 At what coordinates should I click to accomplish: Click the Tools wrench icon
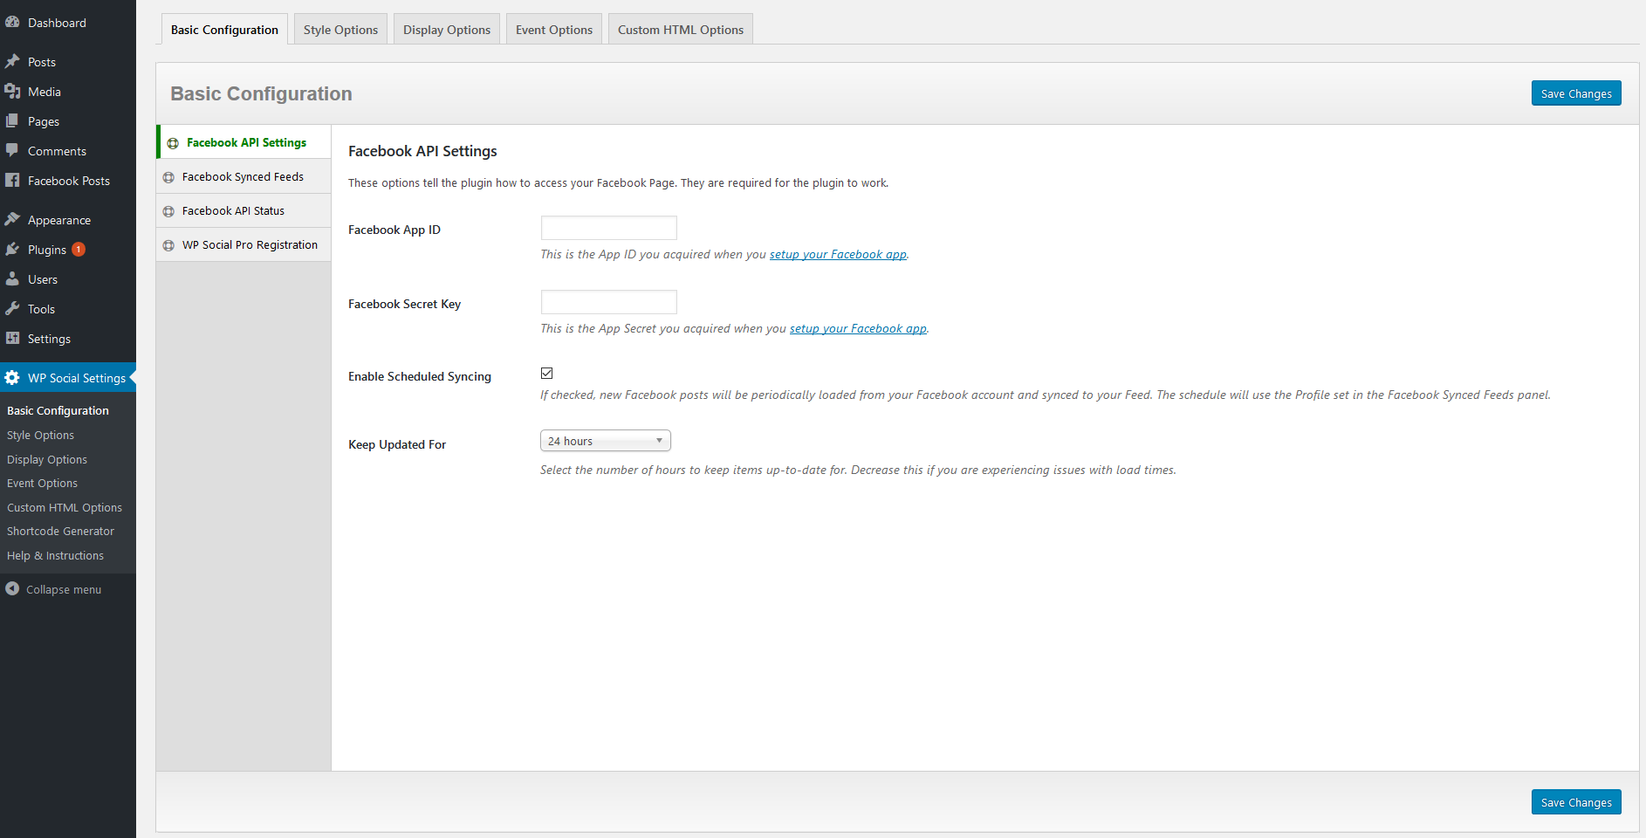(x=12, y=308)
